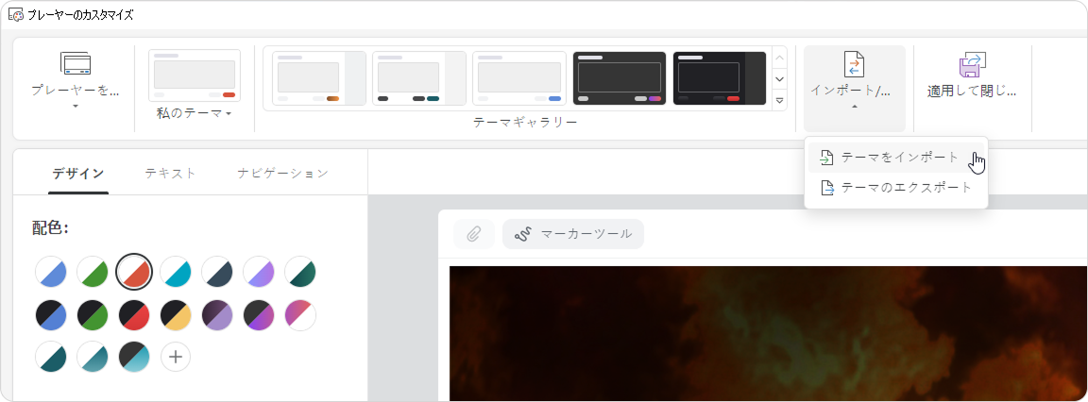Click the import theme file icon
The image size is (1088, 402).
(826, 158)
